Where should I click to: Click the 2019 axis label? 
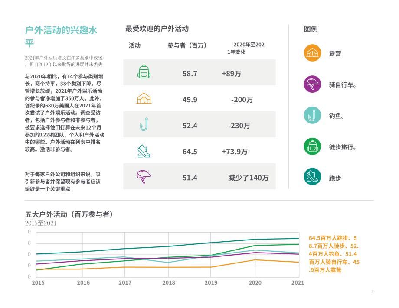(211, 282)
